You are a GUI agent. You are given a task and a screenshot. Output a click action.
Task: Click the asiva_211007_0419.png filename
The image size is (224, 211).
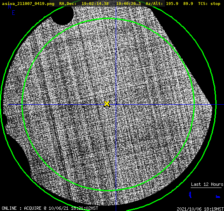pyautogui.click(x=28, y=4)
